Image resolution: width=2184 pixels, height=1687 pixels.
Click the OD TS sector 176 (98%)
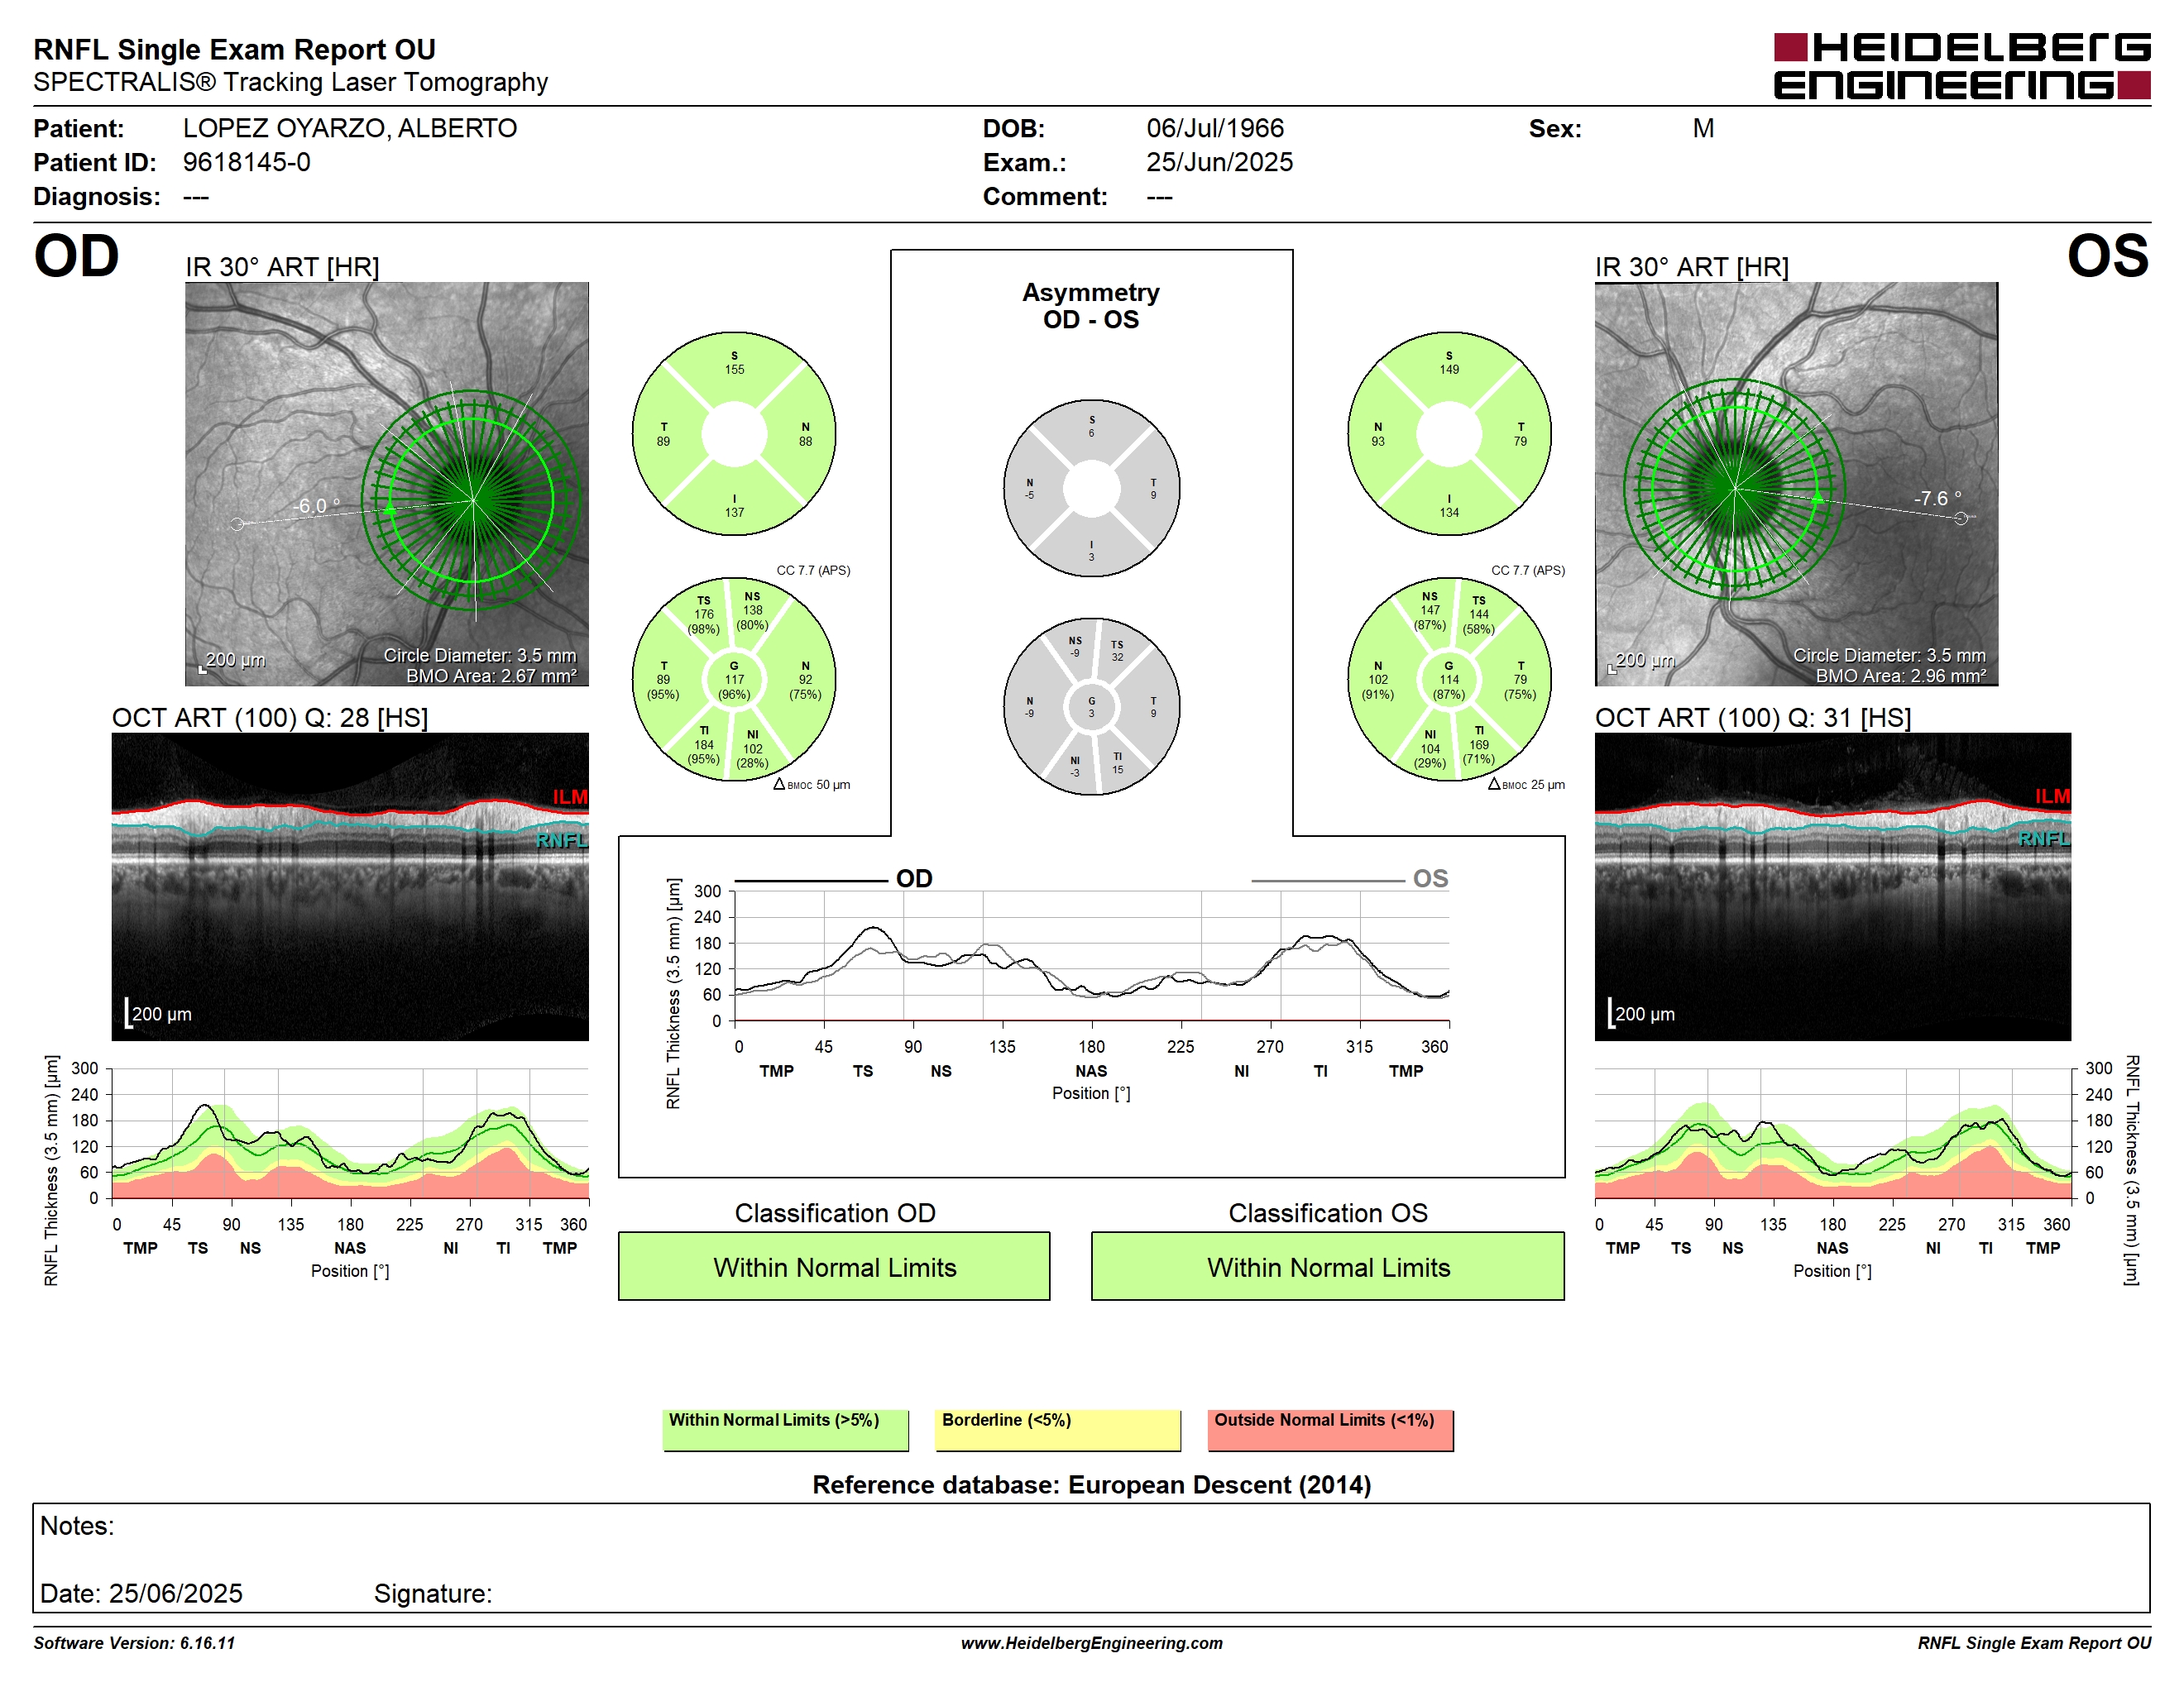tap(704, 614)
